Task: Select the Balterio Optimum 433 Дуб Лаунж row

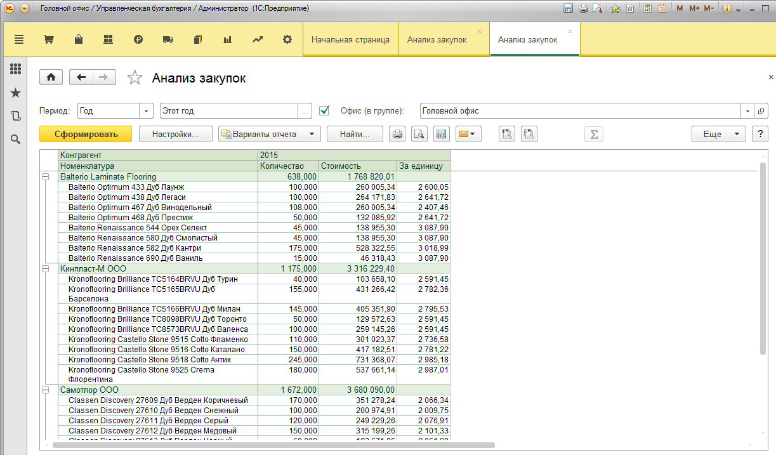Action: 254,187
